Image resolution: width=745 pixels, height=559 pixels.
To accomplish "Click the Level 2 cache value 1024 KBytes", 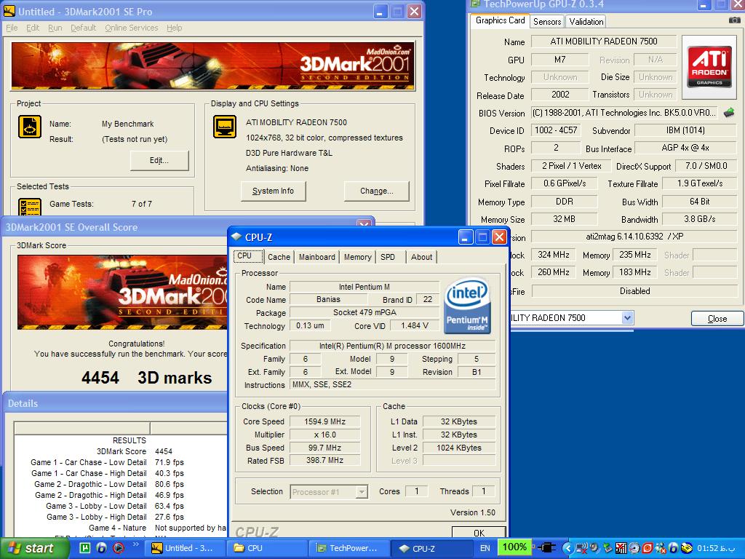I will coord(459,448).
